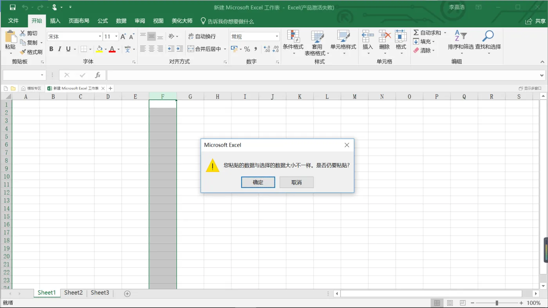The height and width of the screenshot is (308, 548).
Task: Open font color dropdown arrow
Action: tap(118, 49)
